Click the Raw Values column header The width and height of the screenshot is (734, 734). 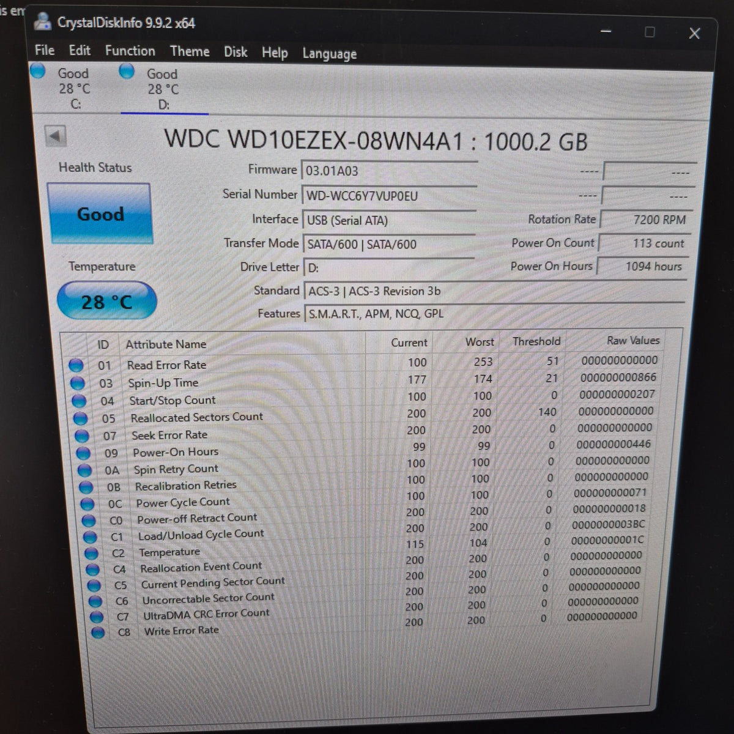tap(633, 340)
